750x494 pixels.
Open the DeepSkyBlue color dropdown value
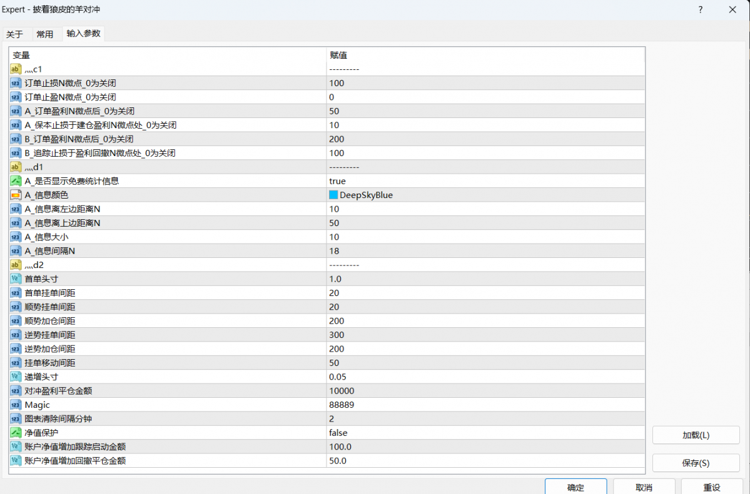click(366, 195)
